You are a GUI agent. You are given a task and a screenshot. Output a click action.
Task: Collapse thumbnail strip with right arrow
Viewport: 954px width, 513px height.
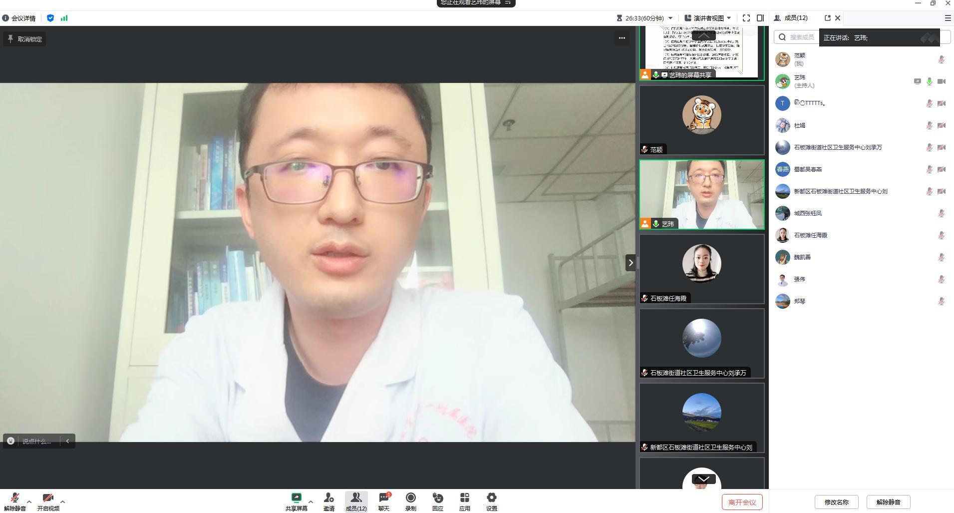pos(631,263)
